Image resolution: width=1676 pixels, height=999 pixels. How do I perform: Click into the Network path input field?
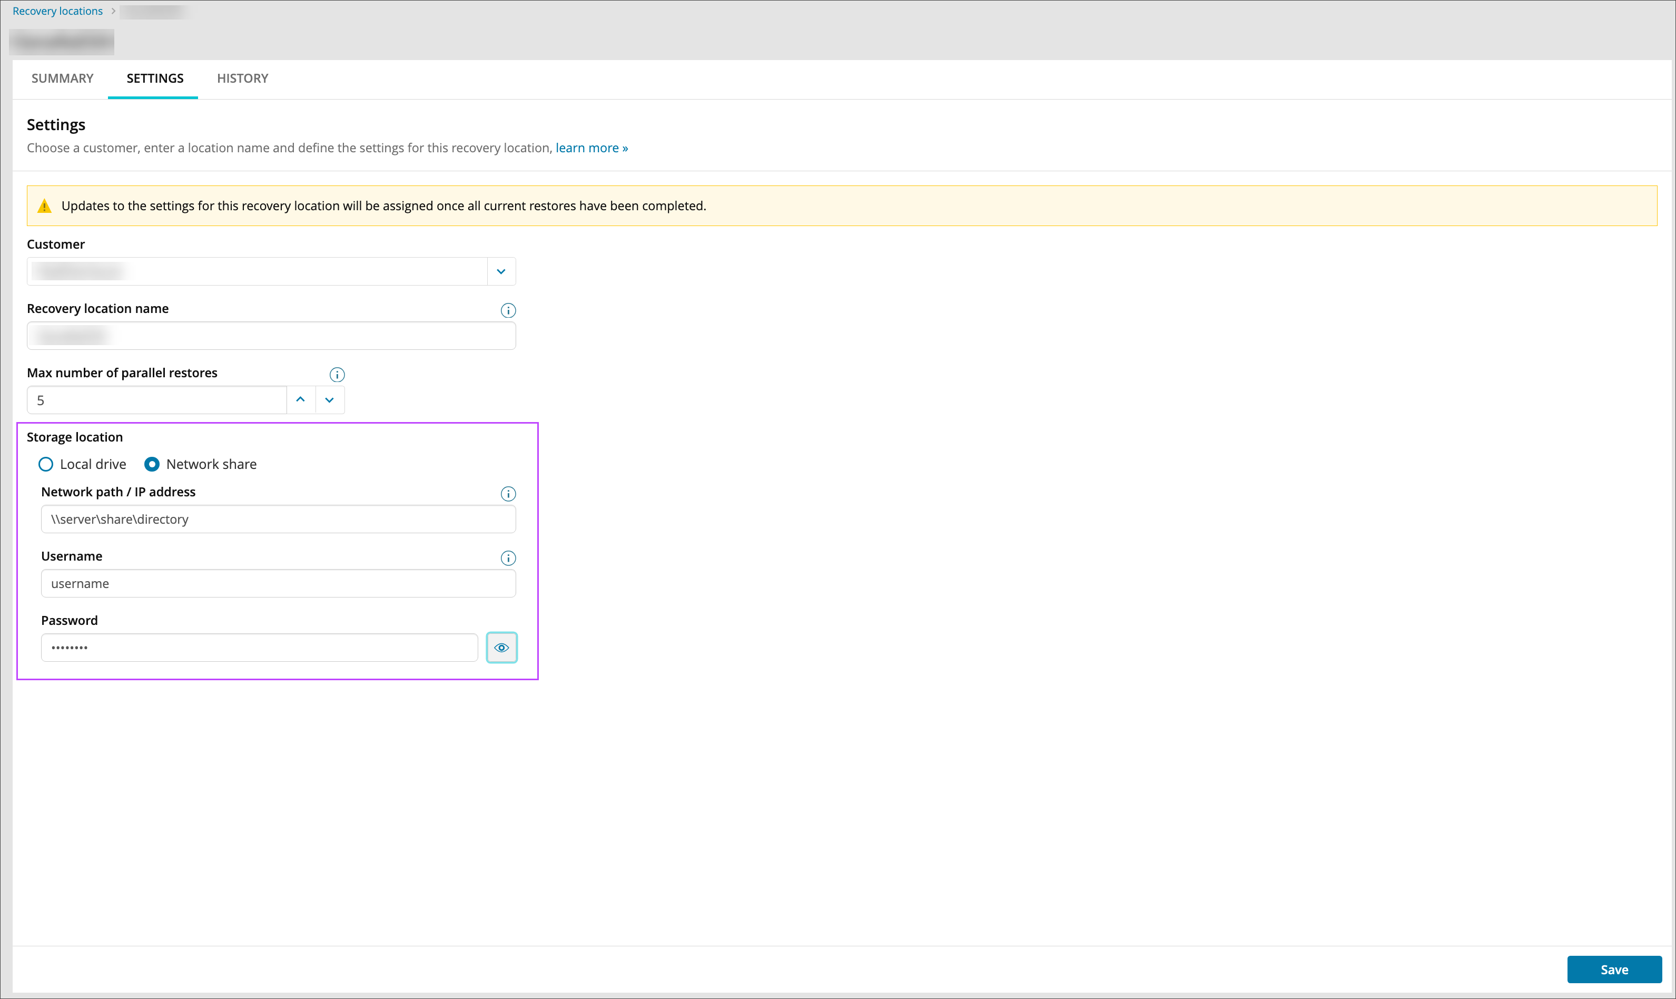278,519
